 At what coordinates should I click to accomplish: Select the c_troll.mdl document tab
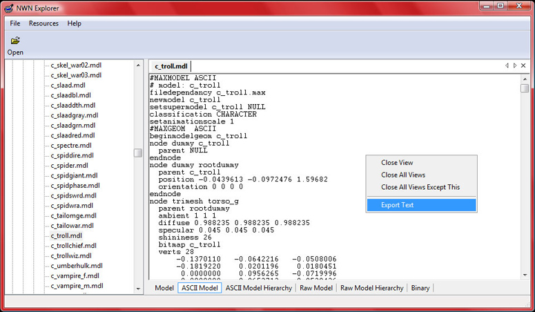171,66
